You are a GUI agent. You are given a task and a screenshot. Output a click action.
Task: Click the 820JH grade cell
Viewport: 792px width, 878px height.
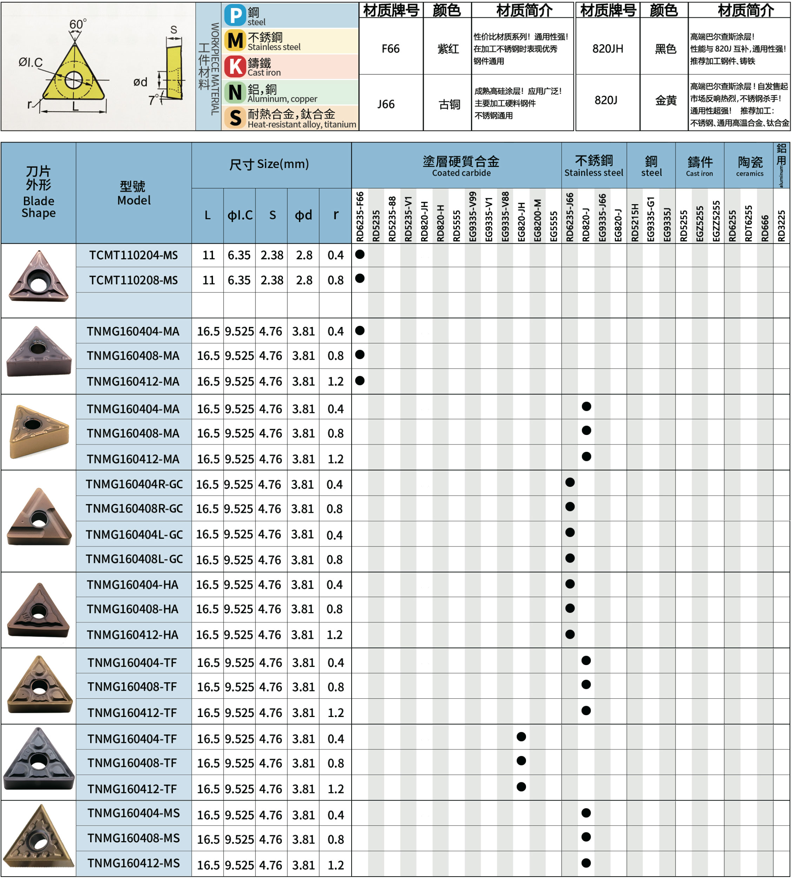[x=607, y=49]
